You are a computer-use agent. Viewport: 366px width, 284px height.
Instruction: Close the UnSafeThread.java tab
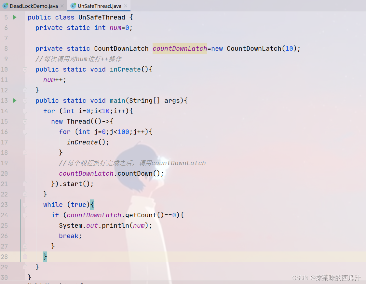click(126, 6)
